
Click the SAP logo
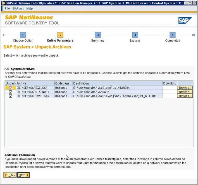(x=185, y=20)
